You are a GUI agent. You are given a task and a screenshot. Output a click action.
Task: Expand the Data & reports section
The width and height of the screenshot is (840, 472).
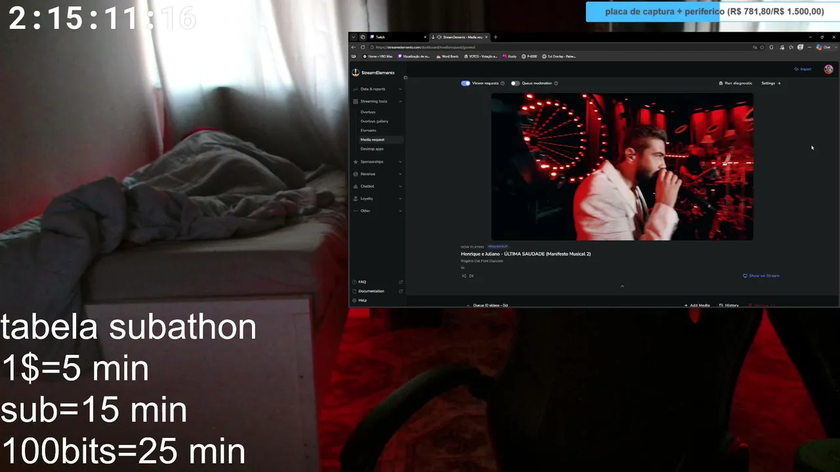(x=377, y=89)
